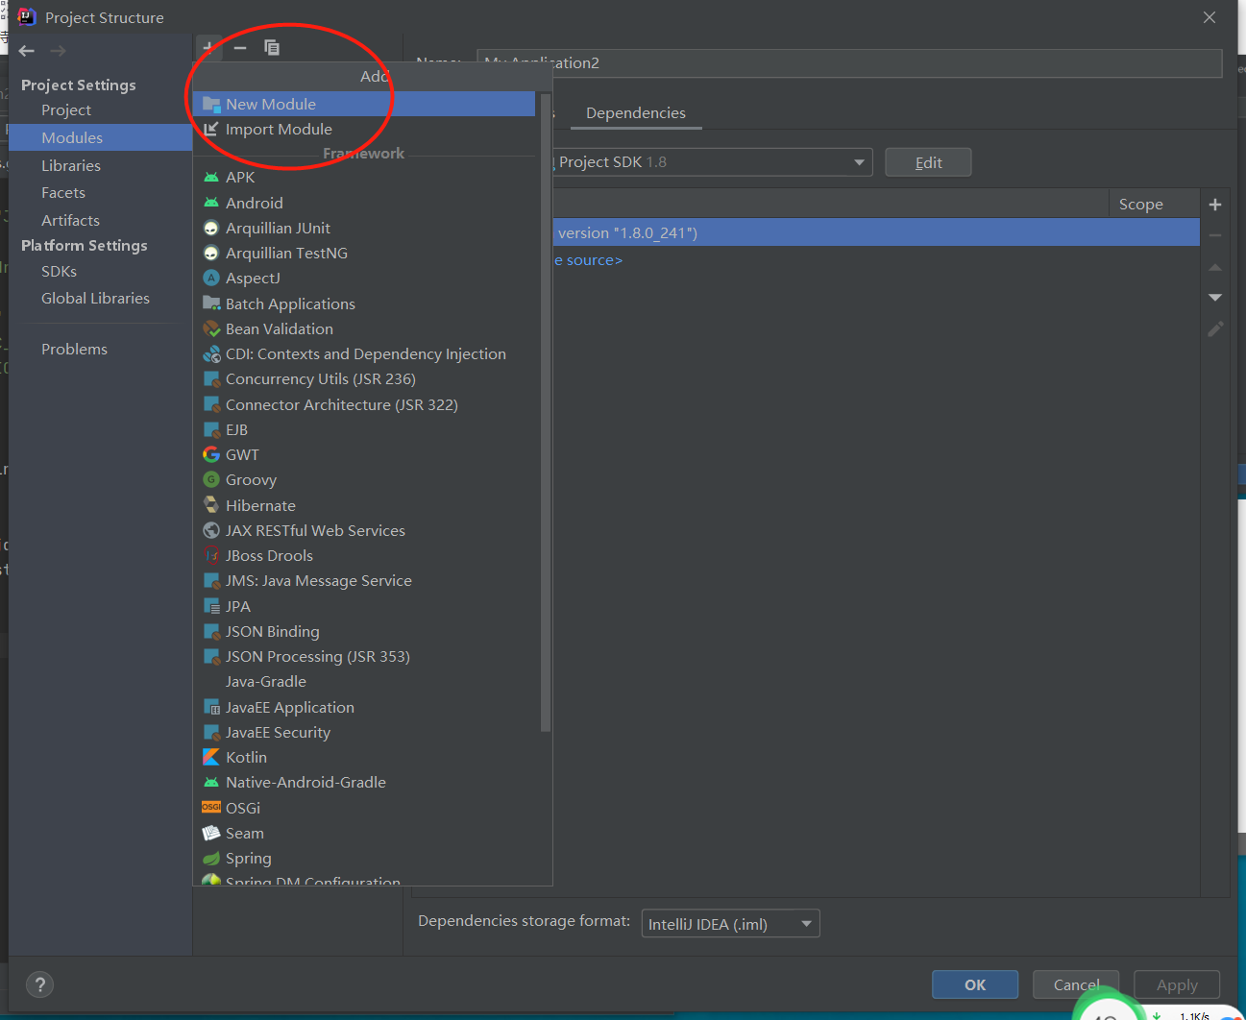Click the pencil edit dependency icon

click(x=1215, y=329)
